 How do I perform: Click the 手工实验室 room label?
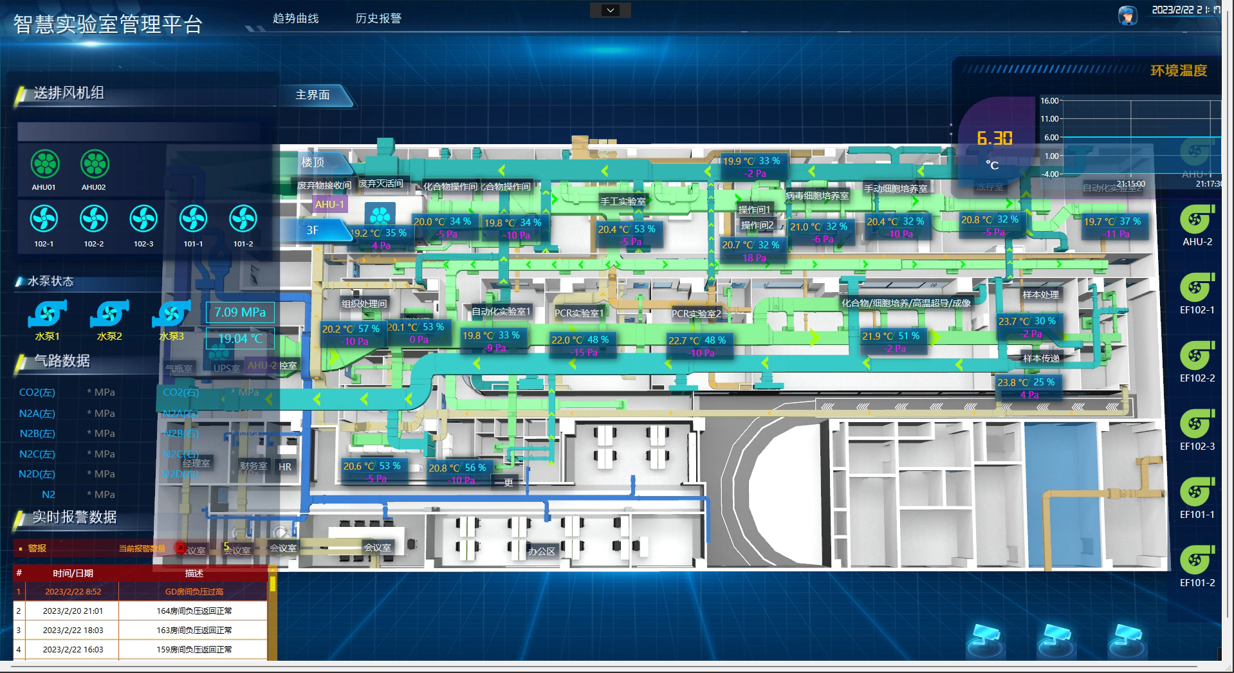[623, 201]
